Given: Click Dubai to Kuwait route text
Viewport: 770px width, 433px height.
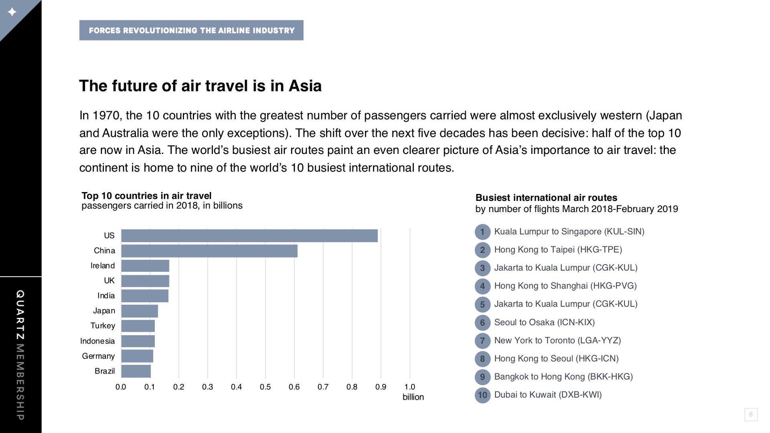Looking at the screenshot, I should 548,395.
